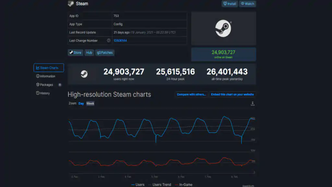Click the Steam title text in header
Screen dimensions: 332x187
coord(82,4)
